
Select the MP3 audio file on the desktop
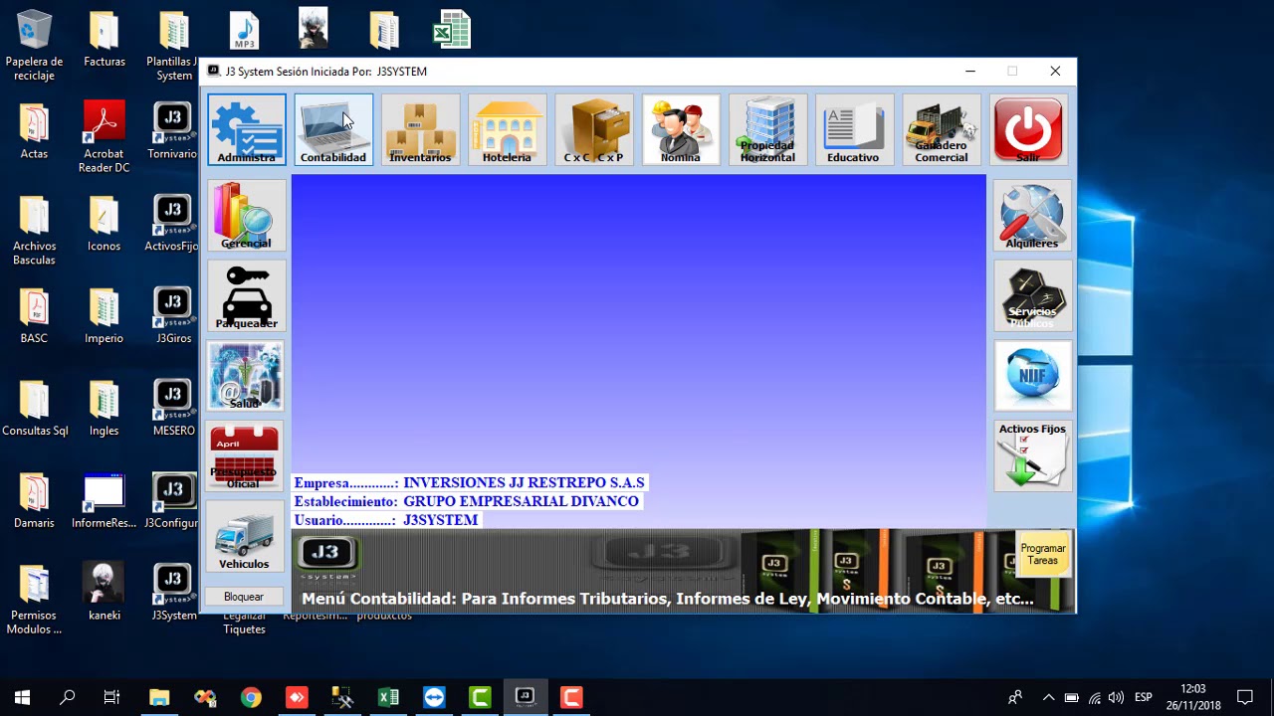[x=244, y=31]
